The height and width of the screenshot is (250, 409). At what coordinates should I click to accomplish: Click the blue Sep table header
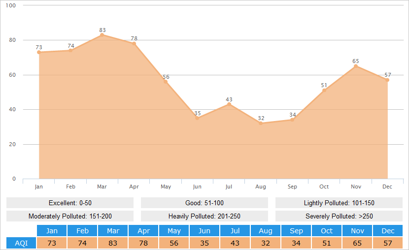point(296,231)
